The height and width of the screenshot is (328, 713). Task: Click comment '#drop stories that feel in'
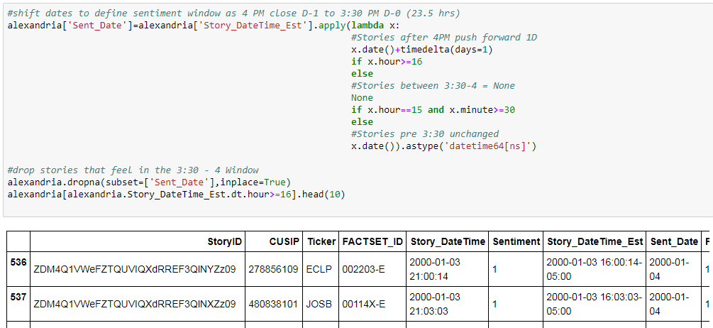point(133,170)
